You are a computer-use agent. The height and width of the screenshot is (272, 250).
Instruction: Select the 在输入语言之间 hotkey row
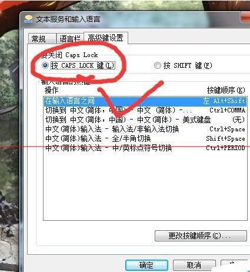click(145, 101)
